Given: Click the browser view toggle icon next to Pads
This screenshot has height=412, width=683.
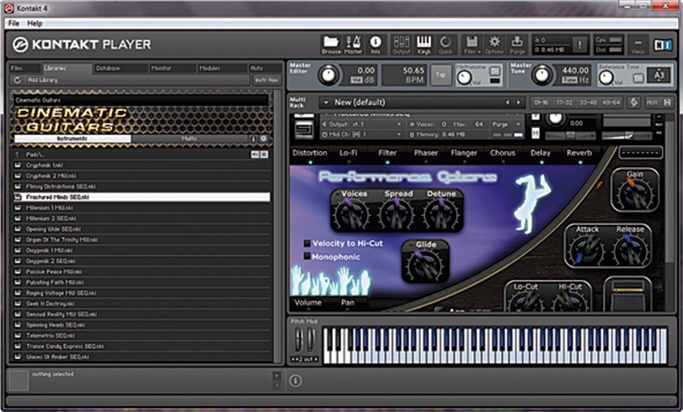Looking at the screenshot, I should pos(254,154).
